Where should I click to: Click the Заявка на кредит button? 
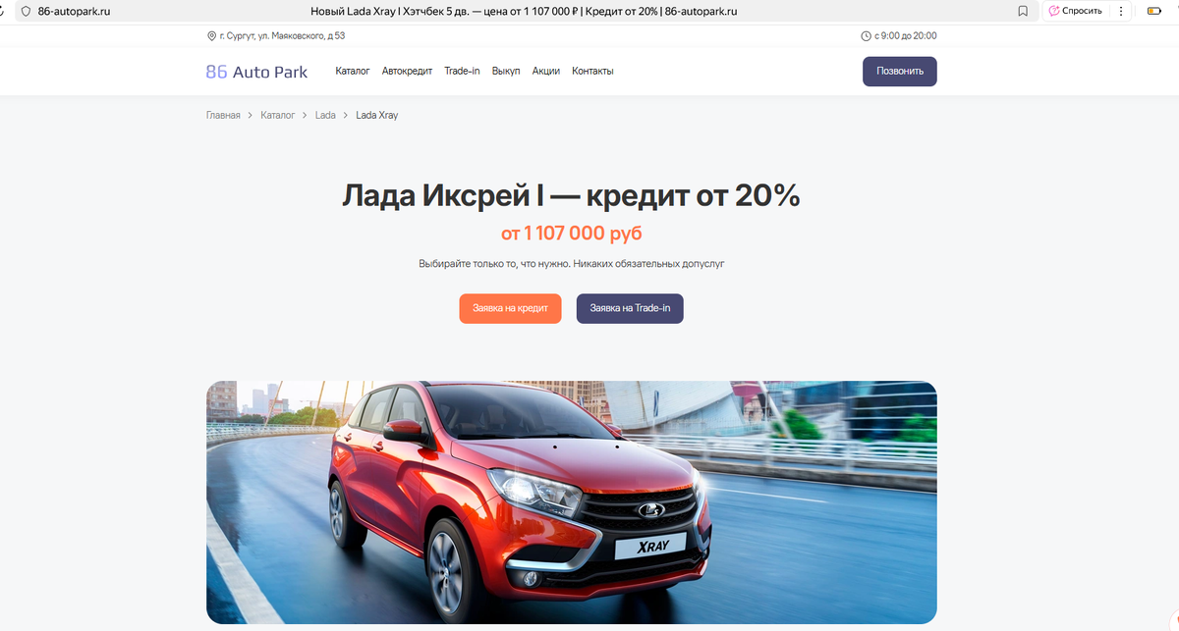click(x=510, y=308)
